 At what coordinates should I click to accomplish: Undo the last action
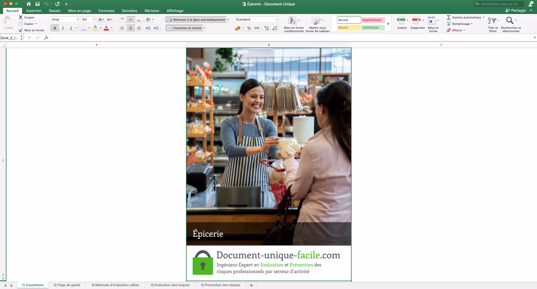pos(46,4)
